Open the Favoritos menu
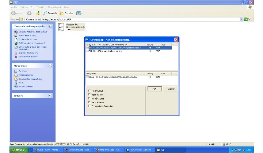Screen dimensions: 263x153 (x=41, y=7)
